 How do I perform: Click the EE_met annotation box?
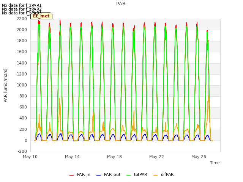pyautogui.click(x=41, y=16)
